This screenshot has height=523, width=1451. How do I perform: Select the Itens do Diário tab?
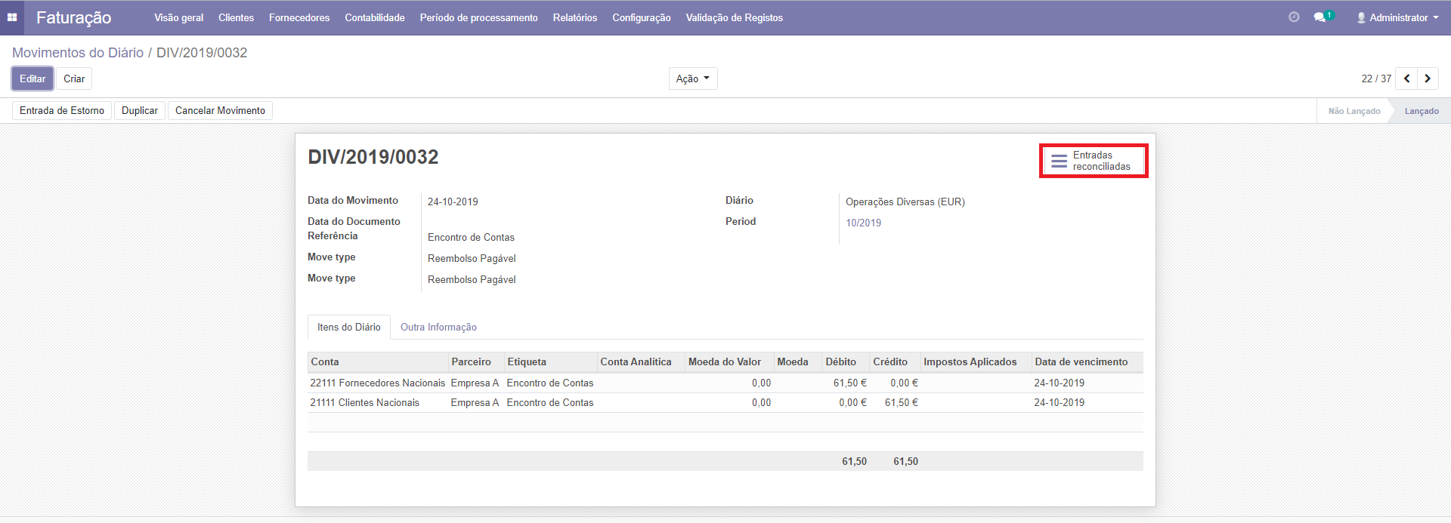pyautogui.click(x=348, y=327)
